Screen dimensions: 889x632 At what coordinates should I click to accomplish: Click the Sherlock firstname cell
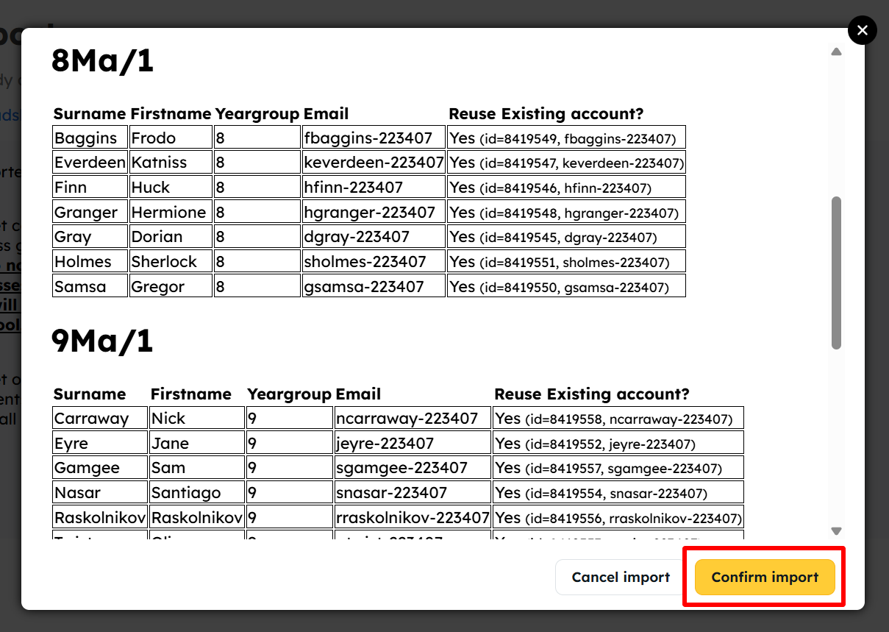(171, 261)
